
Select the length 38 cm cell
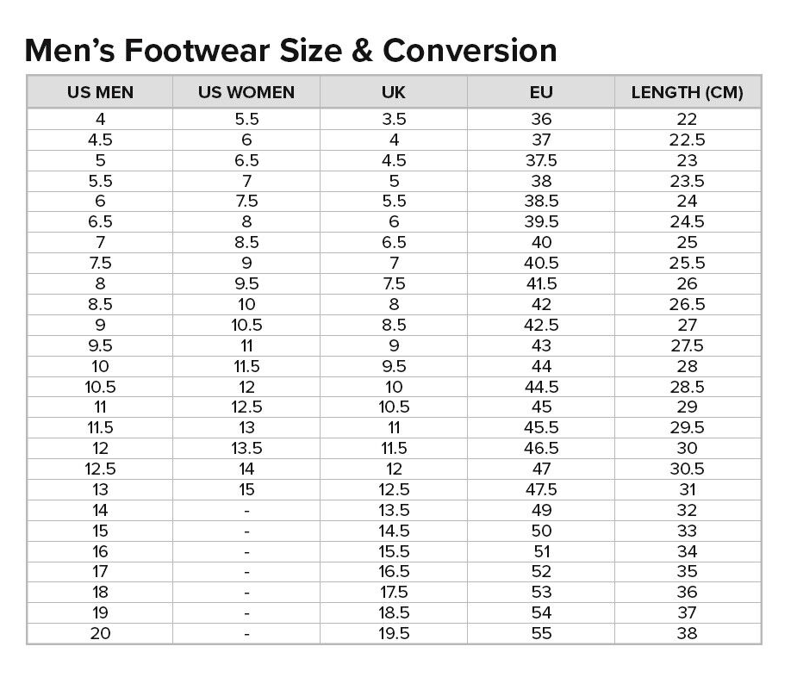(688, 633)
